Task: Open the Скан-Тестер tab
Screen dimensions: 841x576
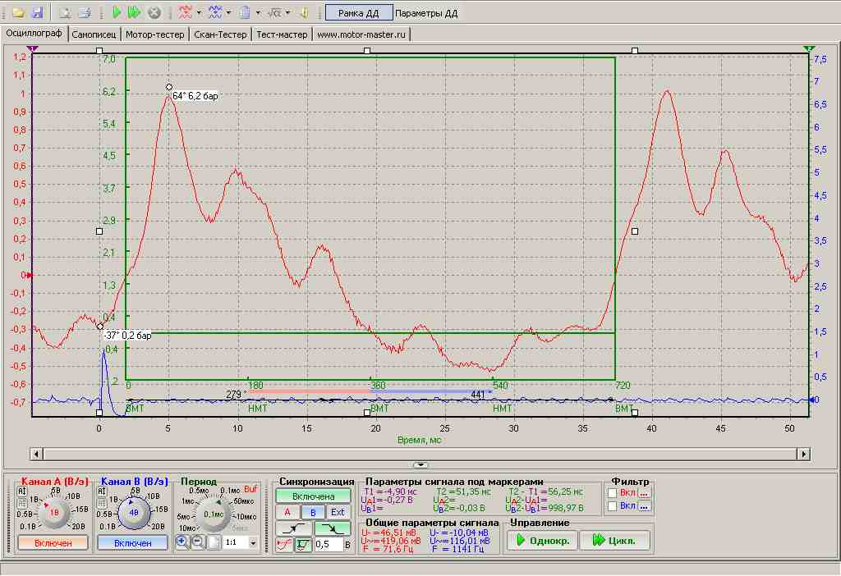Action: 220,34
